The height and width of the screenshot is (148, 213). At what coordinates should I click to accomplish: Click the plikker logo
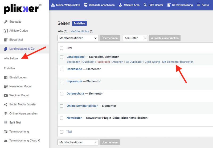(x=23, y=9)
